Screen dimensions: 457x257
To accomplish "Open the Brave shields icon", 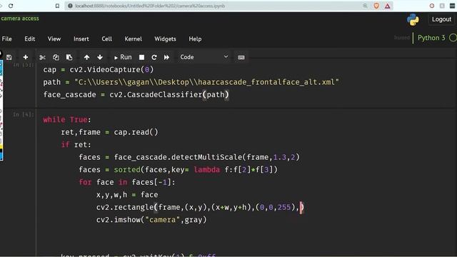I will coord(376,6).
